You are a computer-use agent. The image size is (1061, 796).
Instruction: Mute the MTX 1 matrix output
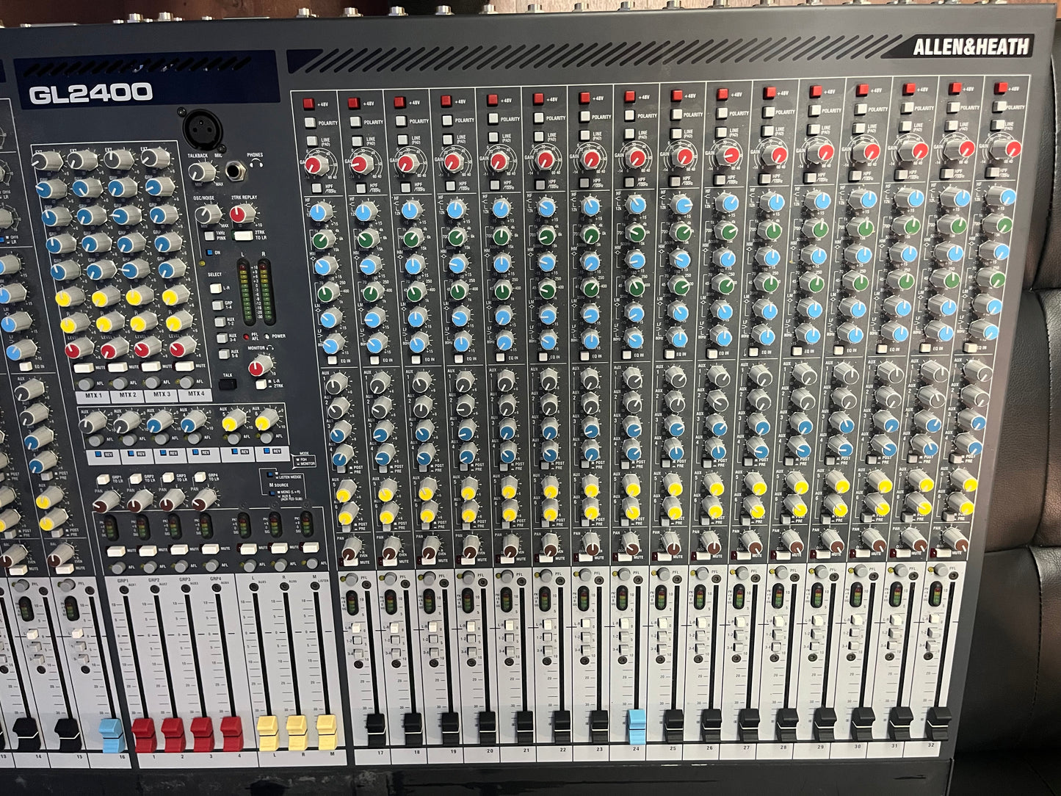(x=84, y=366)
